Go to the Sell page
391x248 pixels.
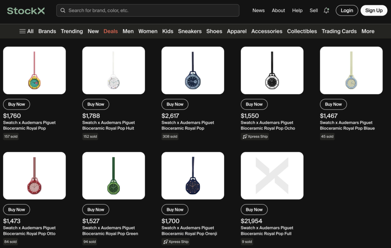coord(314,10)
